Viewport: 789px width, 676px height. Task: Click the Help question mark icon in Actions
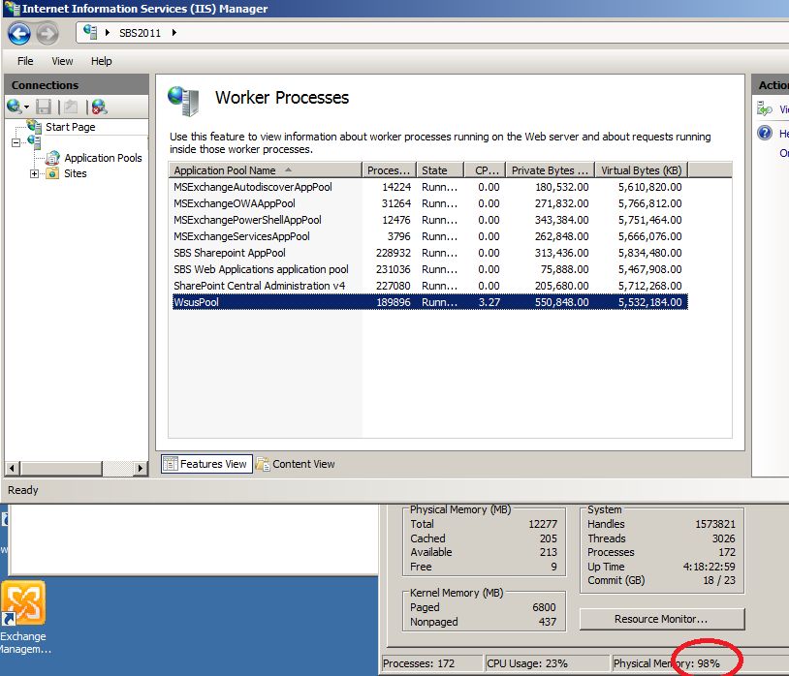tap(765, 134)
